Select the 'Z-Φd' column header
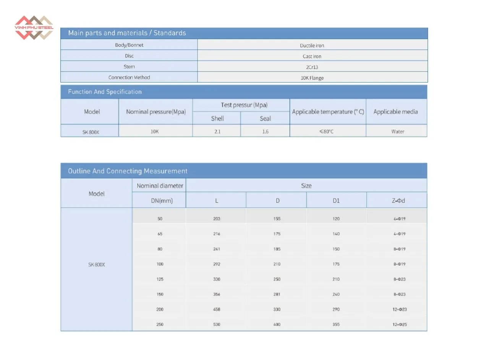489x343 pixels. point(397,200)
